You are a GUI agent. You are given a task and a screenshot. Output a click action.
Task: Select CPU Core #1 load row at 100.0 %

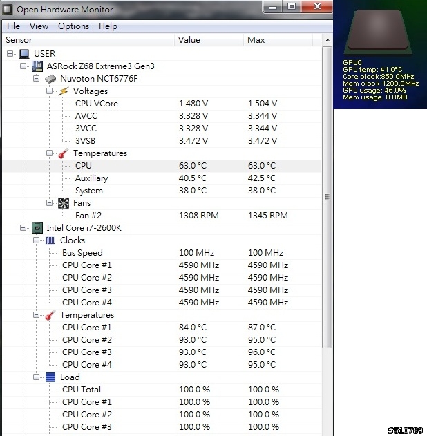[162, 402]
